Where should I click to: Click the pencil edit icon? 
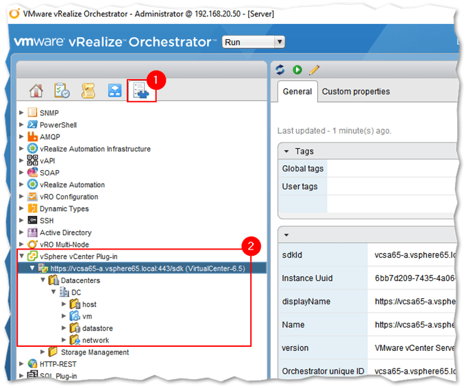tap(314, 70)
